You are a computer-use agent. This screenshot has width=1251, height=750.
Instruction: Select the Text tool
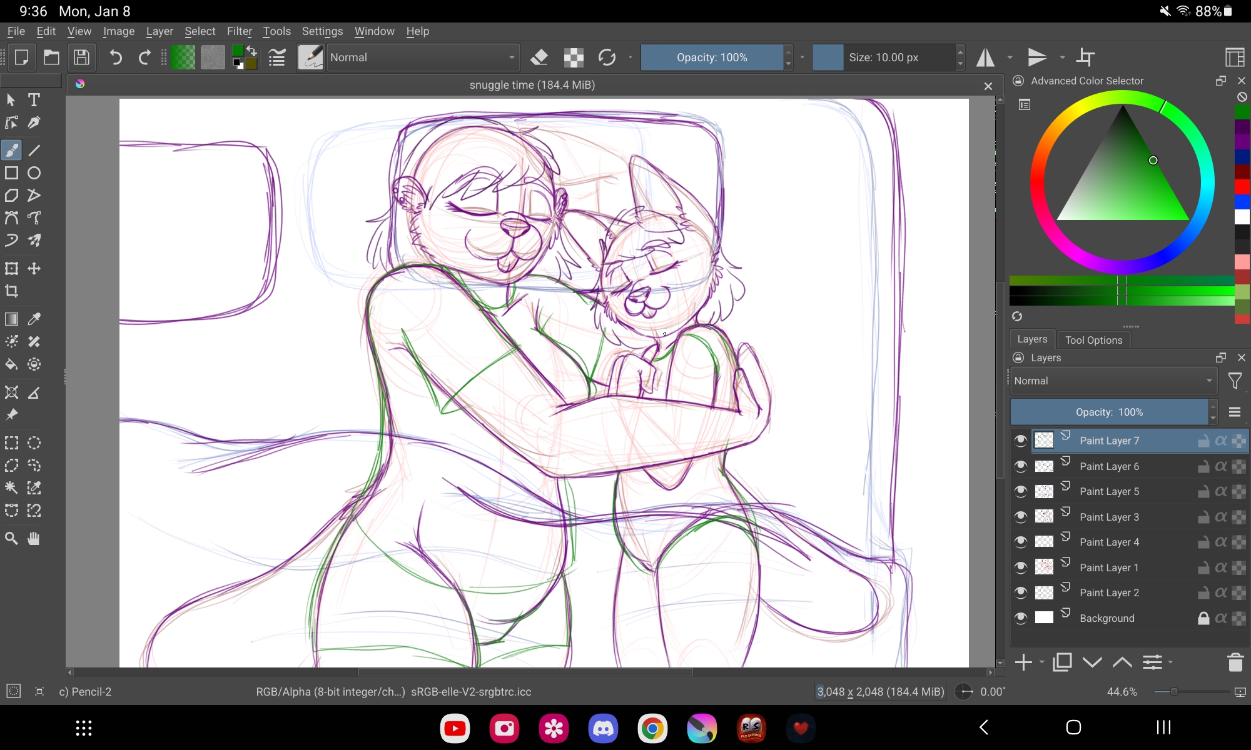(34, 100)
